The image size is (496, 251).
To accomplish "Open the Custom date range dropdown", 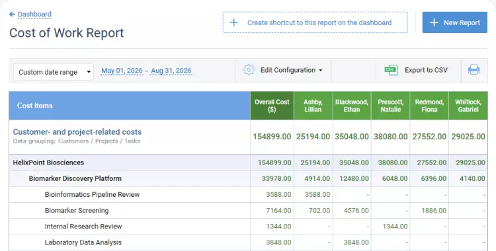I will [x=54, y=72].
